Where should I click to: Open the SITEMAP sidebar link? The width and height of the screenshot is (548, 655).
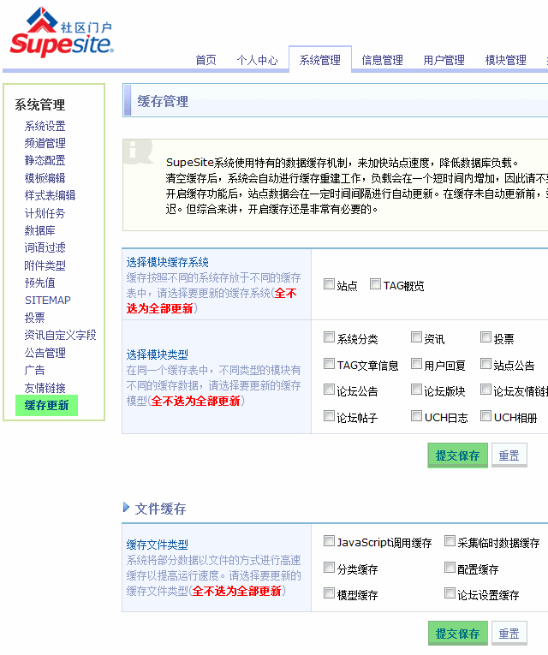[47, 301]
